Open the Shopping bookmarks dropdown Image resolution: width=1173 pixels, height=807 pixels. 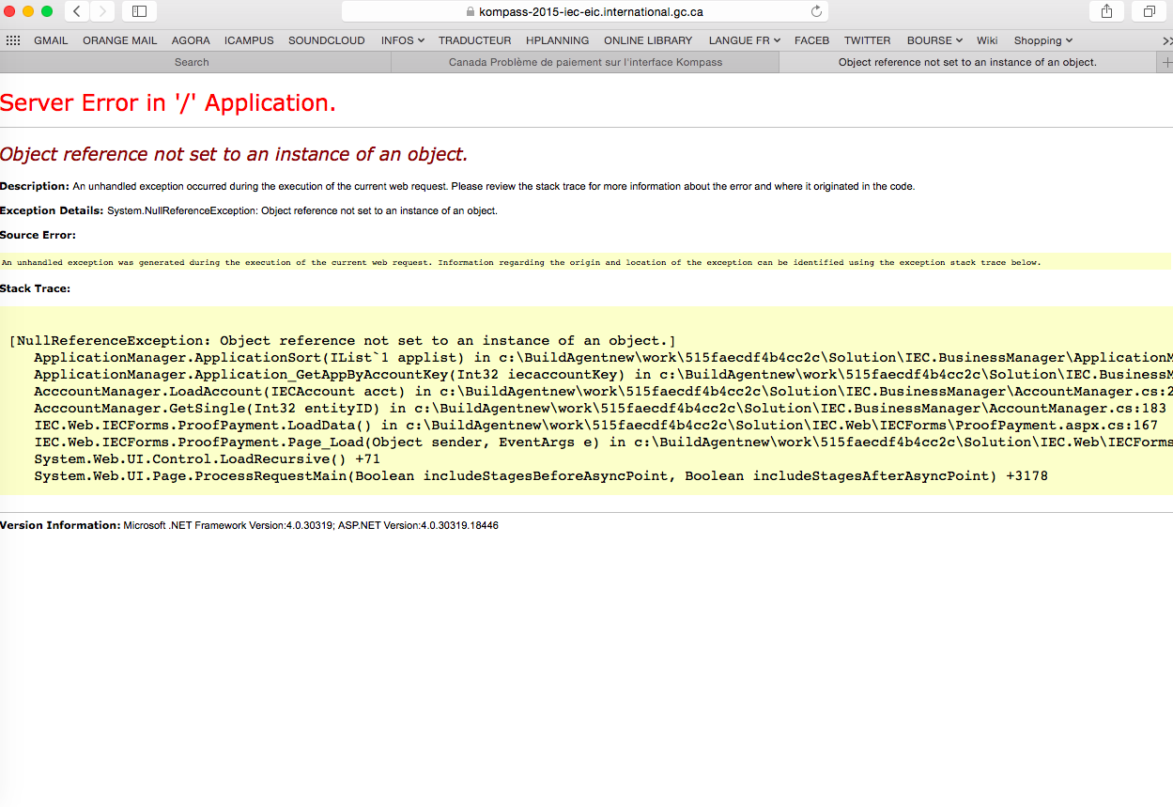click(1042, 40)
